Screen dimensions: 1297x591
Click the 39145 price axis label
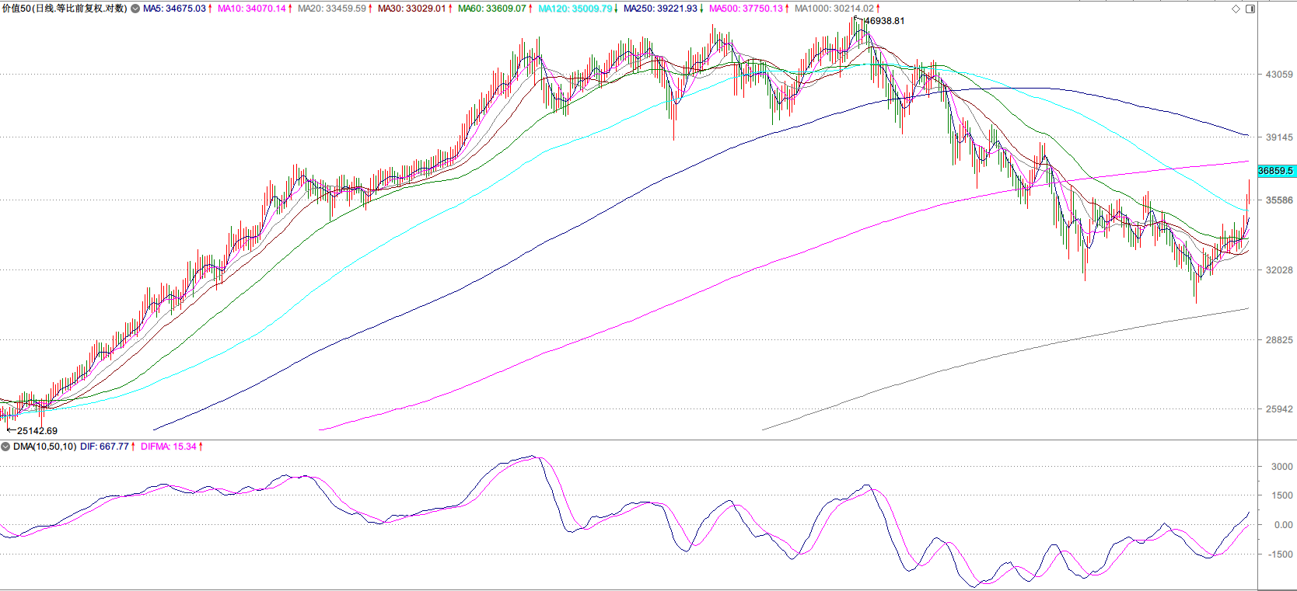point(1279,137)
